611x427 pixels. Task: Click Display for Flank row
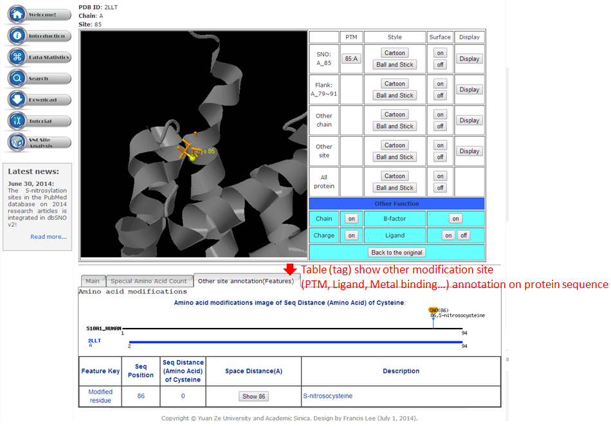[x=469, y=89]
